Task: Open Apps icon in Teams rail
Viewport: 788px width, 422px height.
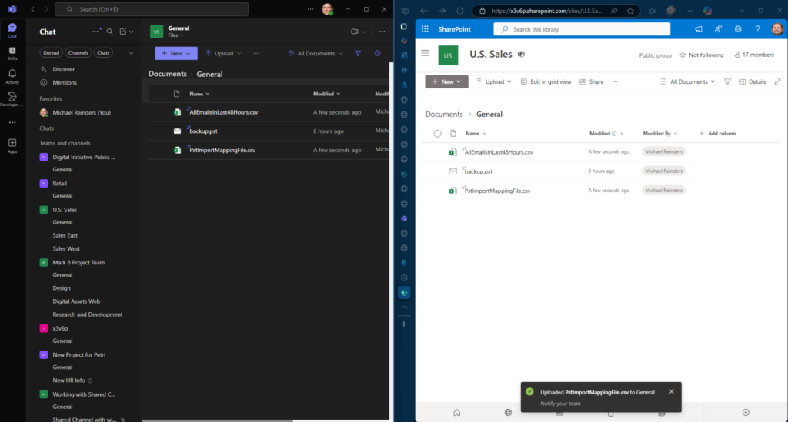Action: [12, 146]
